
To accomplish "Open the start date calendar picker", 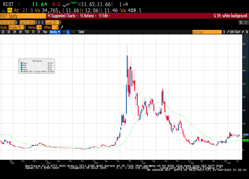I will [x=17, y=23].
